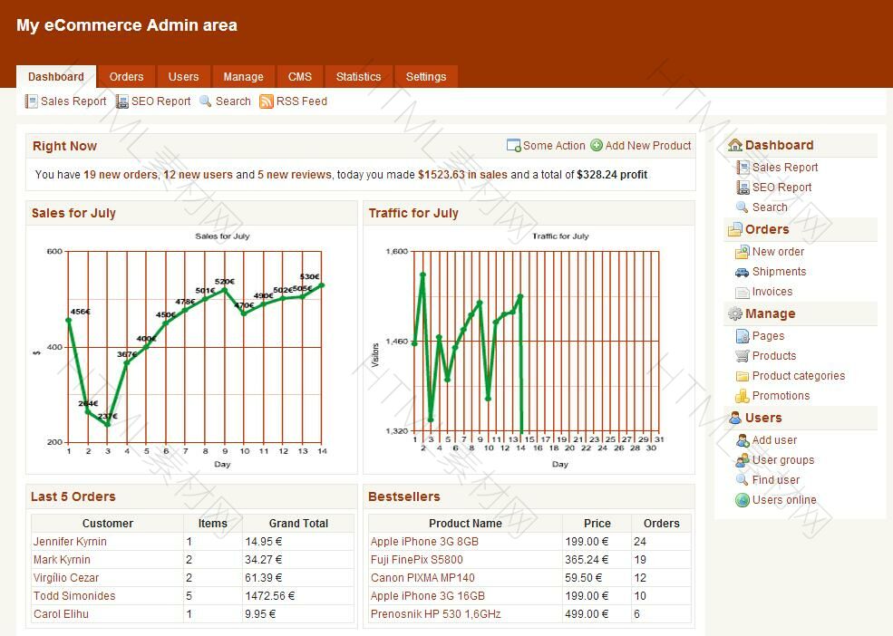Click the Users online globe icon
The width and height of the screenshot is (893, 636).
[742, 500]
